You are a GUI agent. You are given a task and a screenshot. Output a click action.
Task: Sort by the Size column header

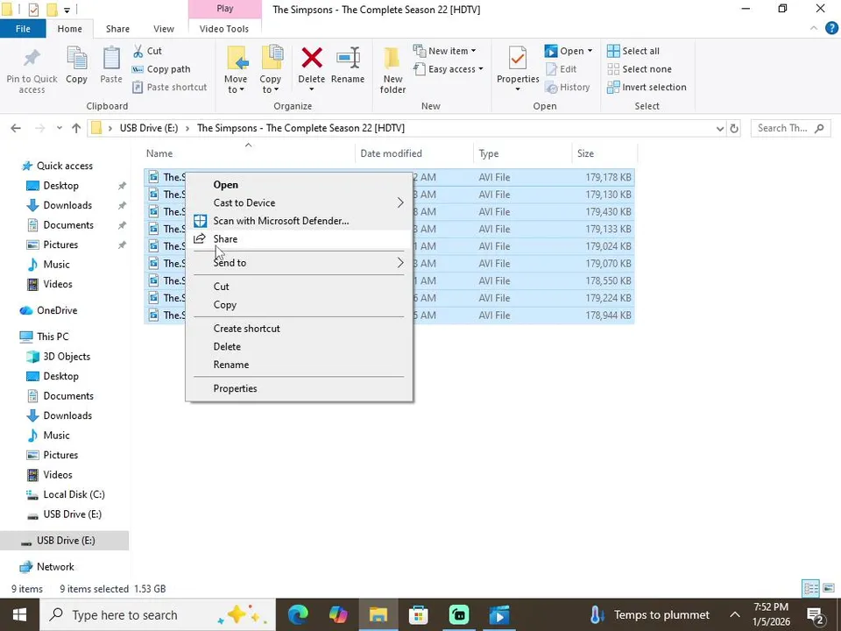(604, 153)
